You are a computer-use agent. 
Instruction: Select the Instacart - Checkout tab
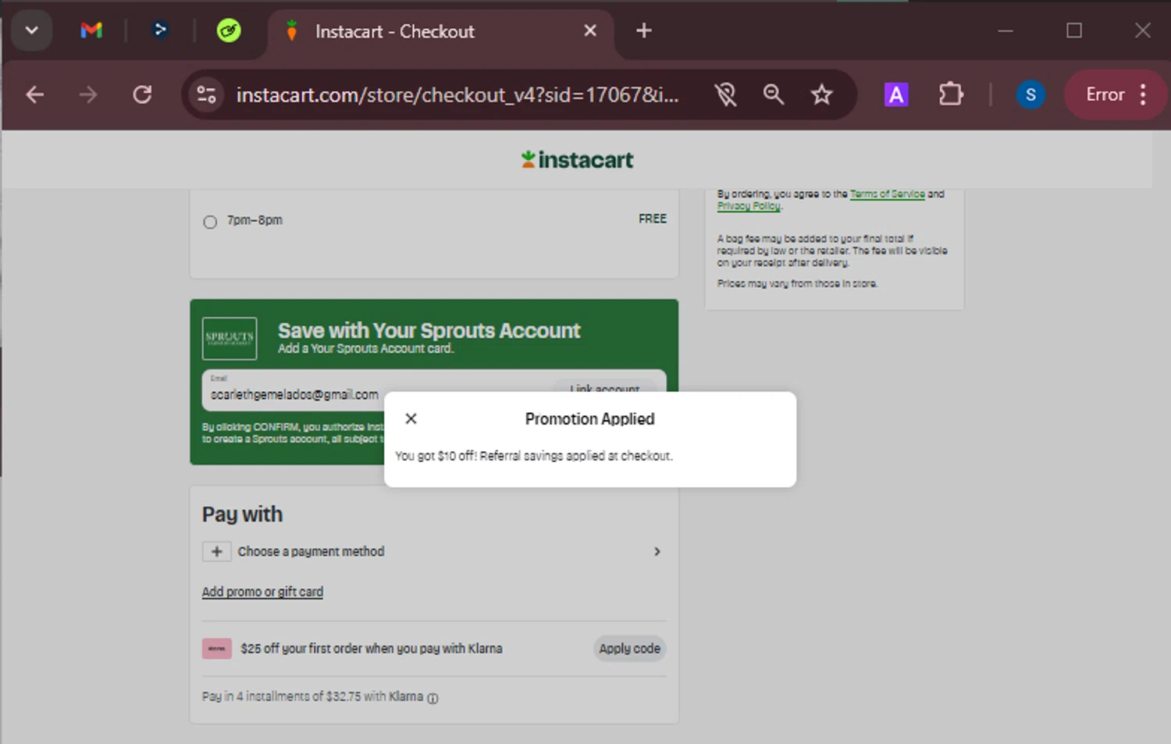coord(440,31)
